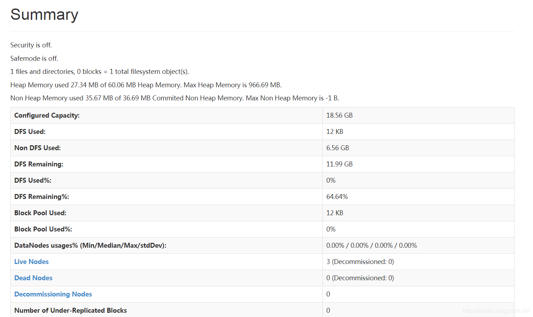Click the 12 KB value in Block Pool Used row

[x=335, y=213]
